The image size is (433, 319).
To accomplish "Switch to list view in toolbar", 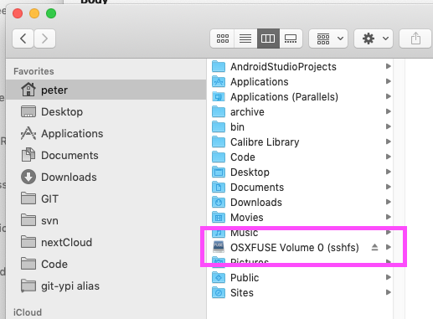I will point(245,39).
